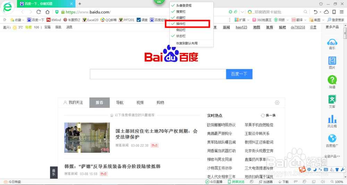This screenshot has height=185, width=347.
Task: Open the mobile phone assistant icon
Action: click(x=334, y=12)
